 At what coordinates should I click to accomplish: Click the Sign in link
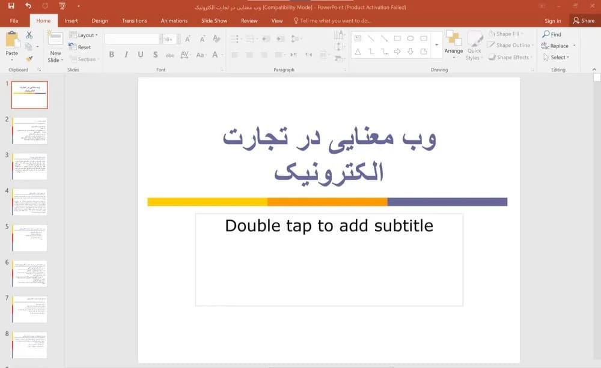click(x=553, y=20)
